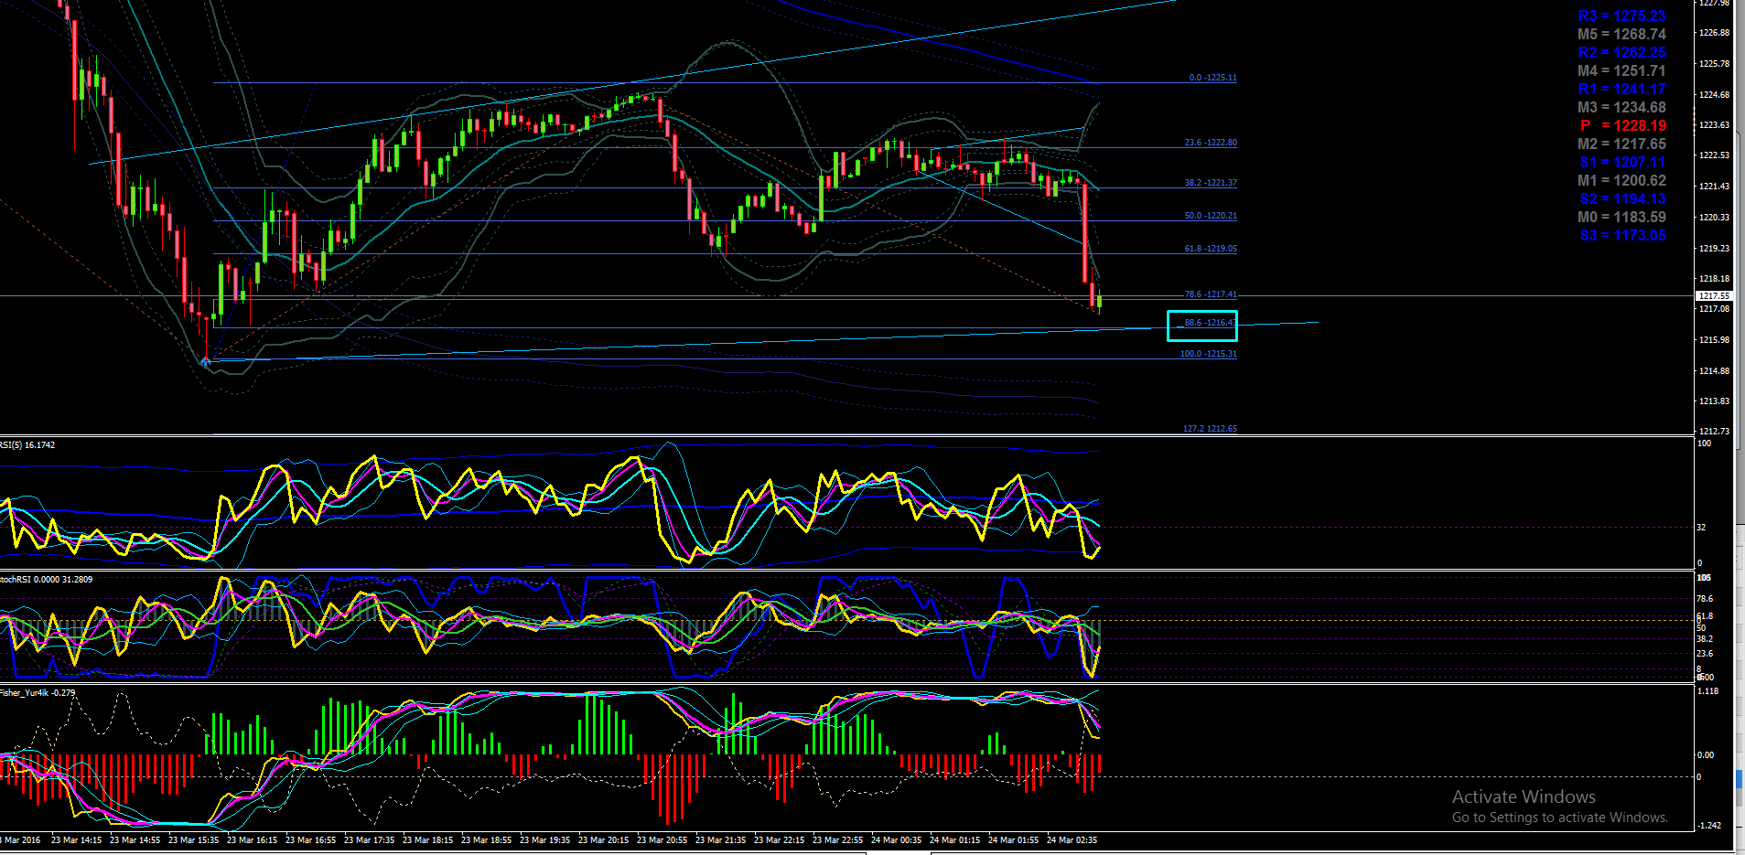The width and height of the screenshot is (1745, 855).
Task: Click the 23 Mar 16:55 time label
Action: point(310,840)
